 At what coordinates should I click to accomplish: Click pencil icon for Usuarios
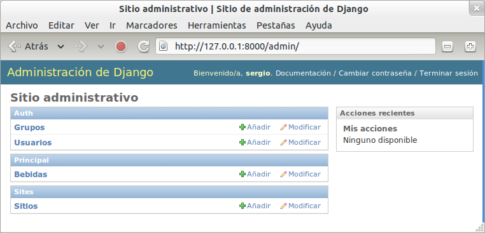coord(284,142)
